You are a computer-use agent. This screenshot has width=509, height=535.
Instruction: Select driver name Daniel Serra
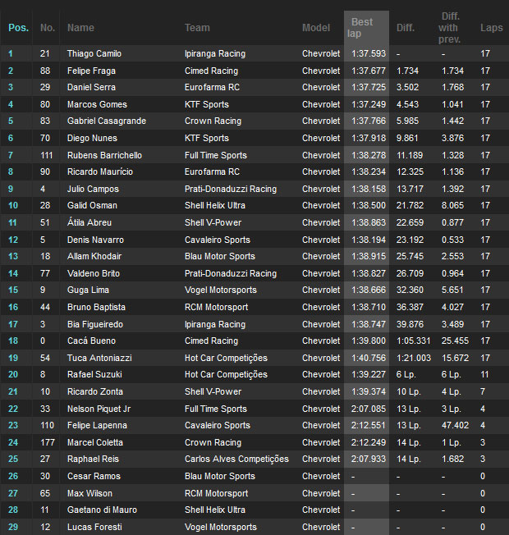click(91, 87)
